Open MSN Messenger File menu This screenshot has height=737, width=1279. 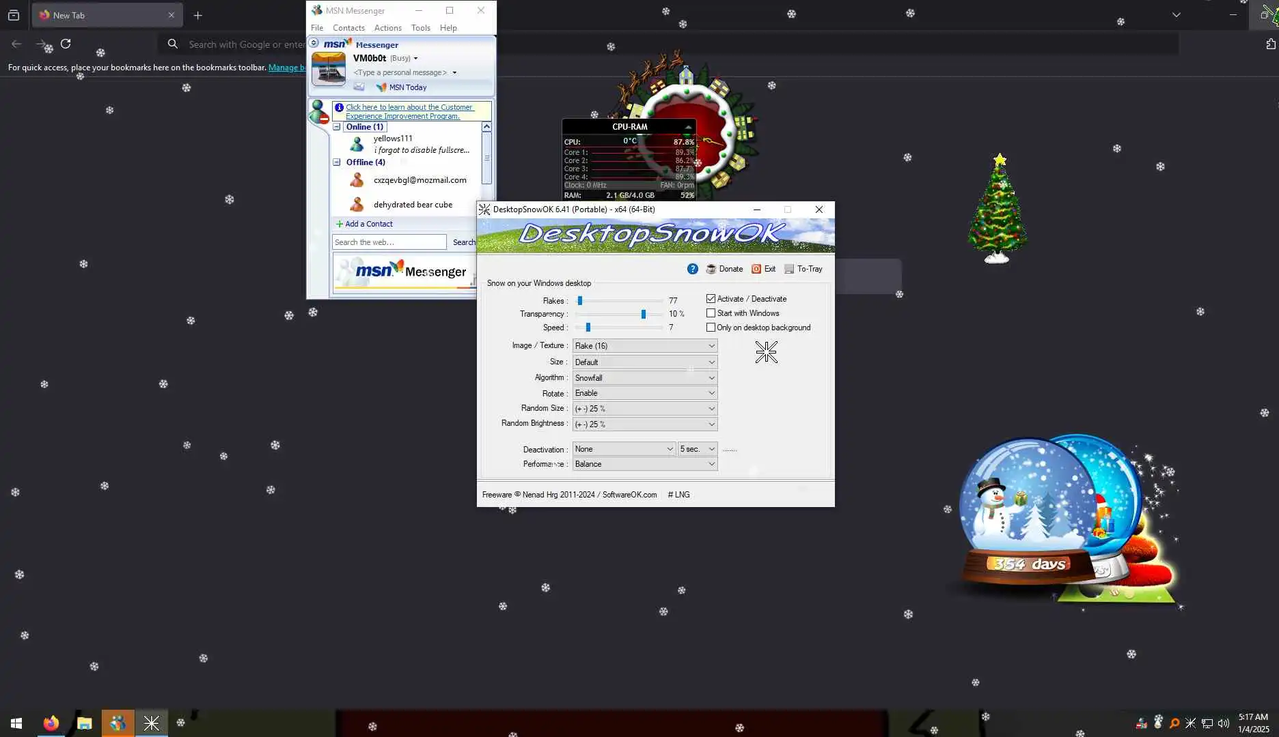click(x=317, y=28)
